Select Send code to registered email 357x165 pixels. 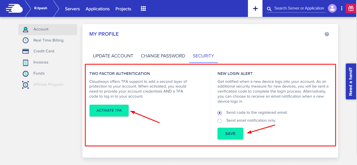tap(220, 113)
